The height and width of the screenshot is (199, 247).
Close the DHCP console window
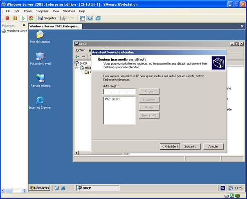tap(242, 44)
